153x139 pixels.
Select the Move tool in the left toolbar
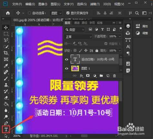coord(6,28)
